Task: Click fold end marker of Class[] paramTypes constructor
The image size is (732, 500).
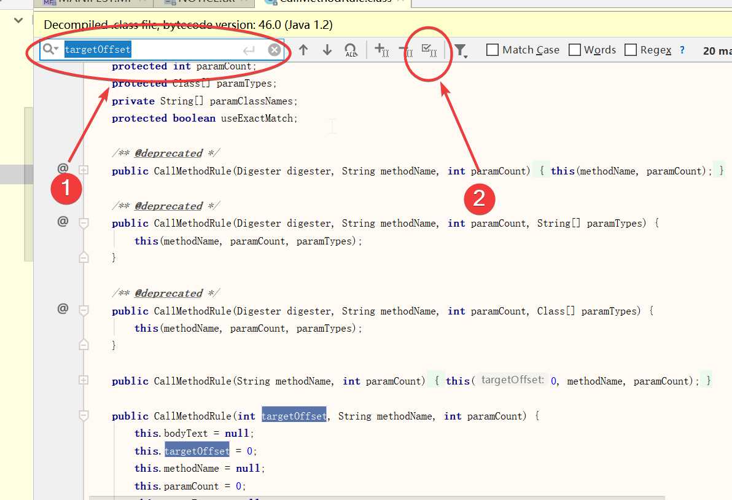Action: pos(84,345)
